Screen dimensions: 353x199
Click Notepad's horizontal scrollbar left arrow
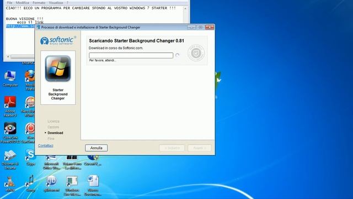point(8,56)
